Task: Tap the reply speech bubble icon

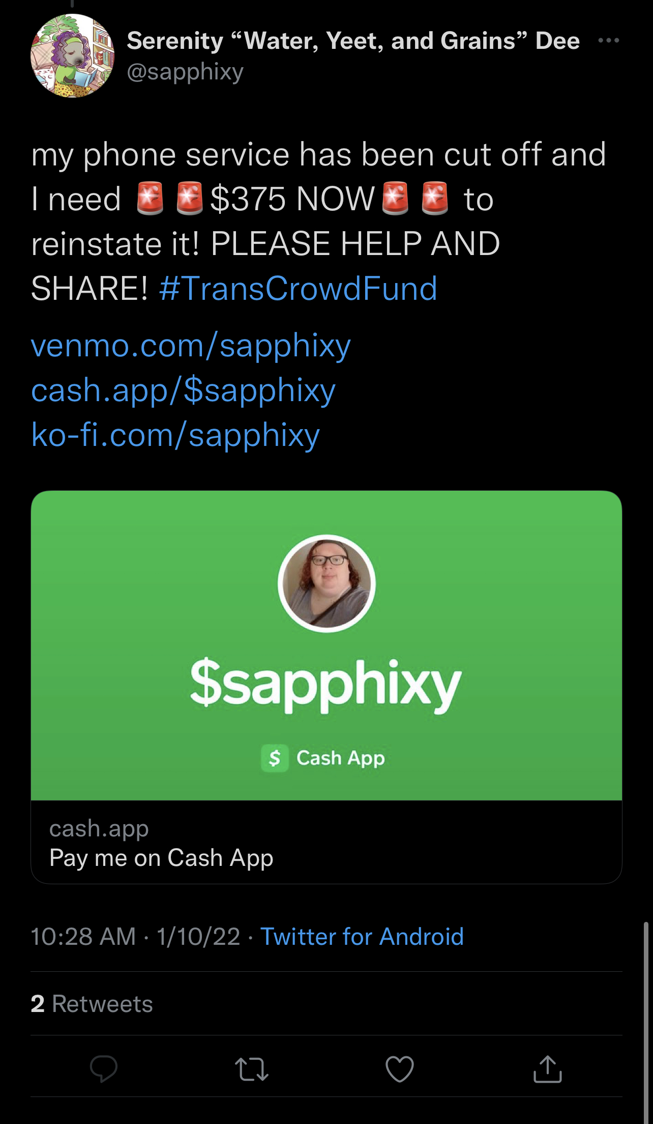Action: (104, 1069)
